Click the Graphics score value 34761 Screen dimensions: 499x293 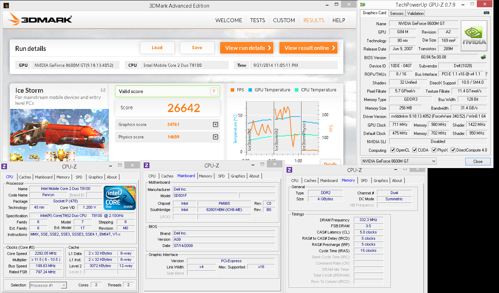click(173, 125)
